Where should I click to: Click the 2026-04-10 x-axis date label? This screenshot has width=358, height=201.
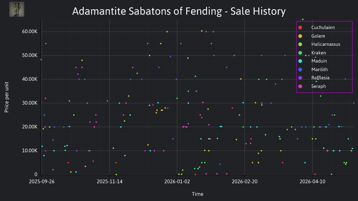tap(313, 182)
